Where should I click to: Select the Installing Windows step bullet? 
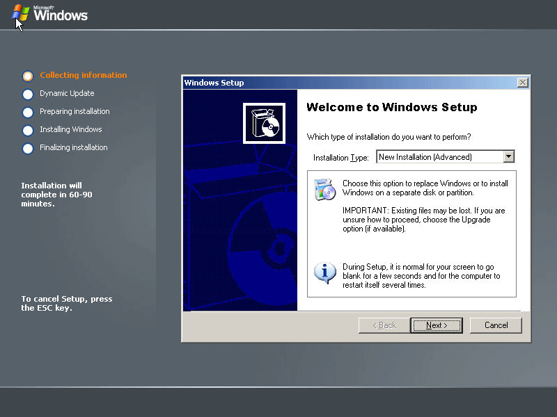click(x=28, y=130)
